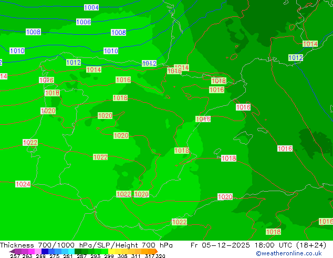Click the legend value 269

[x=41, y=256]
